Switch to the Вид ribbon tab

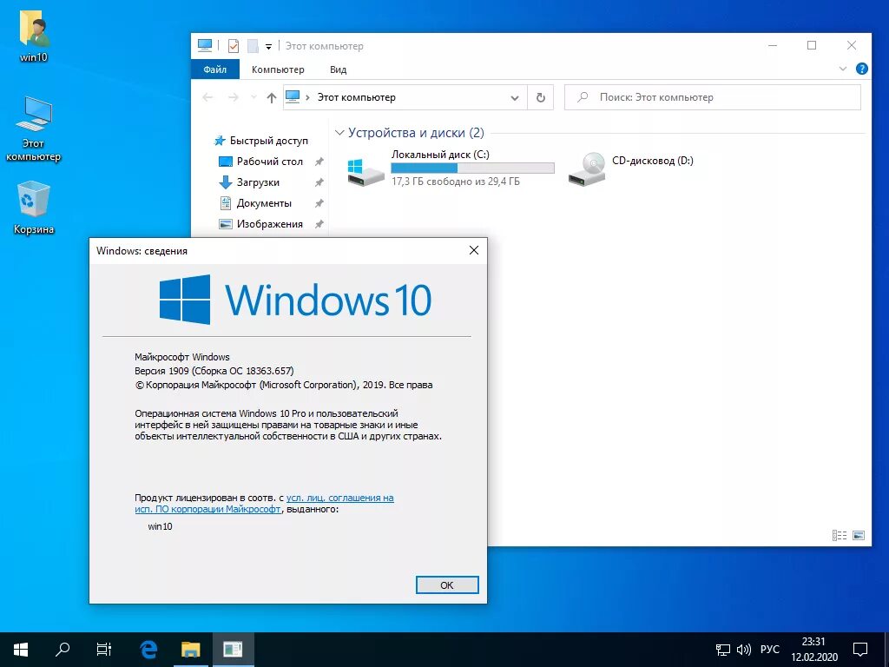(x=337, y=69)
